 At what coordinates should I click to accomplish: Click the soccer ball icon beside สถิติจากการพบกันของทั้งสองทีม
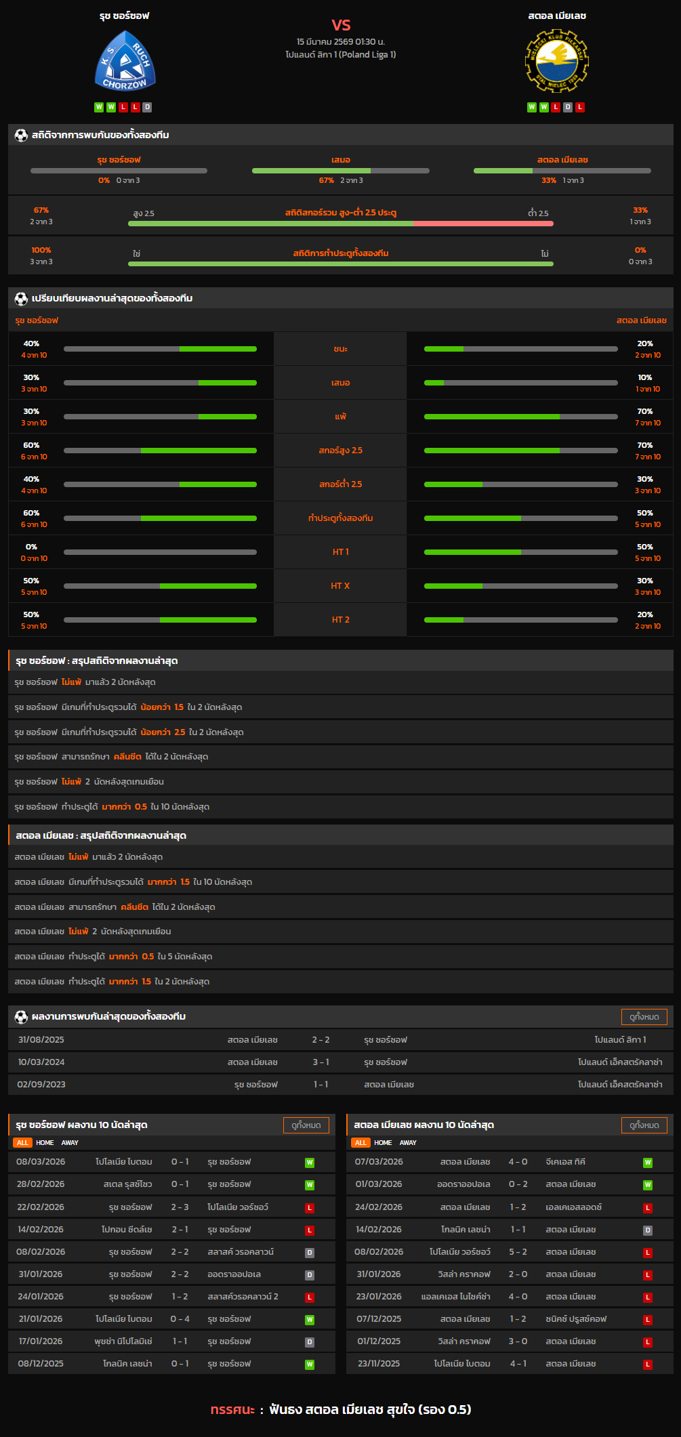click(21, 135)
